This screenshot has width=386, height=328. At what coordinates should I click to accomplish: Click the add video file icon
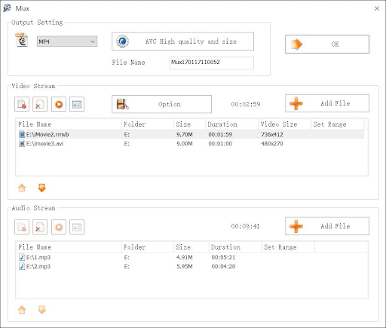pos(22,104)
